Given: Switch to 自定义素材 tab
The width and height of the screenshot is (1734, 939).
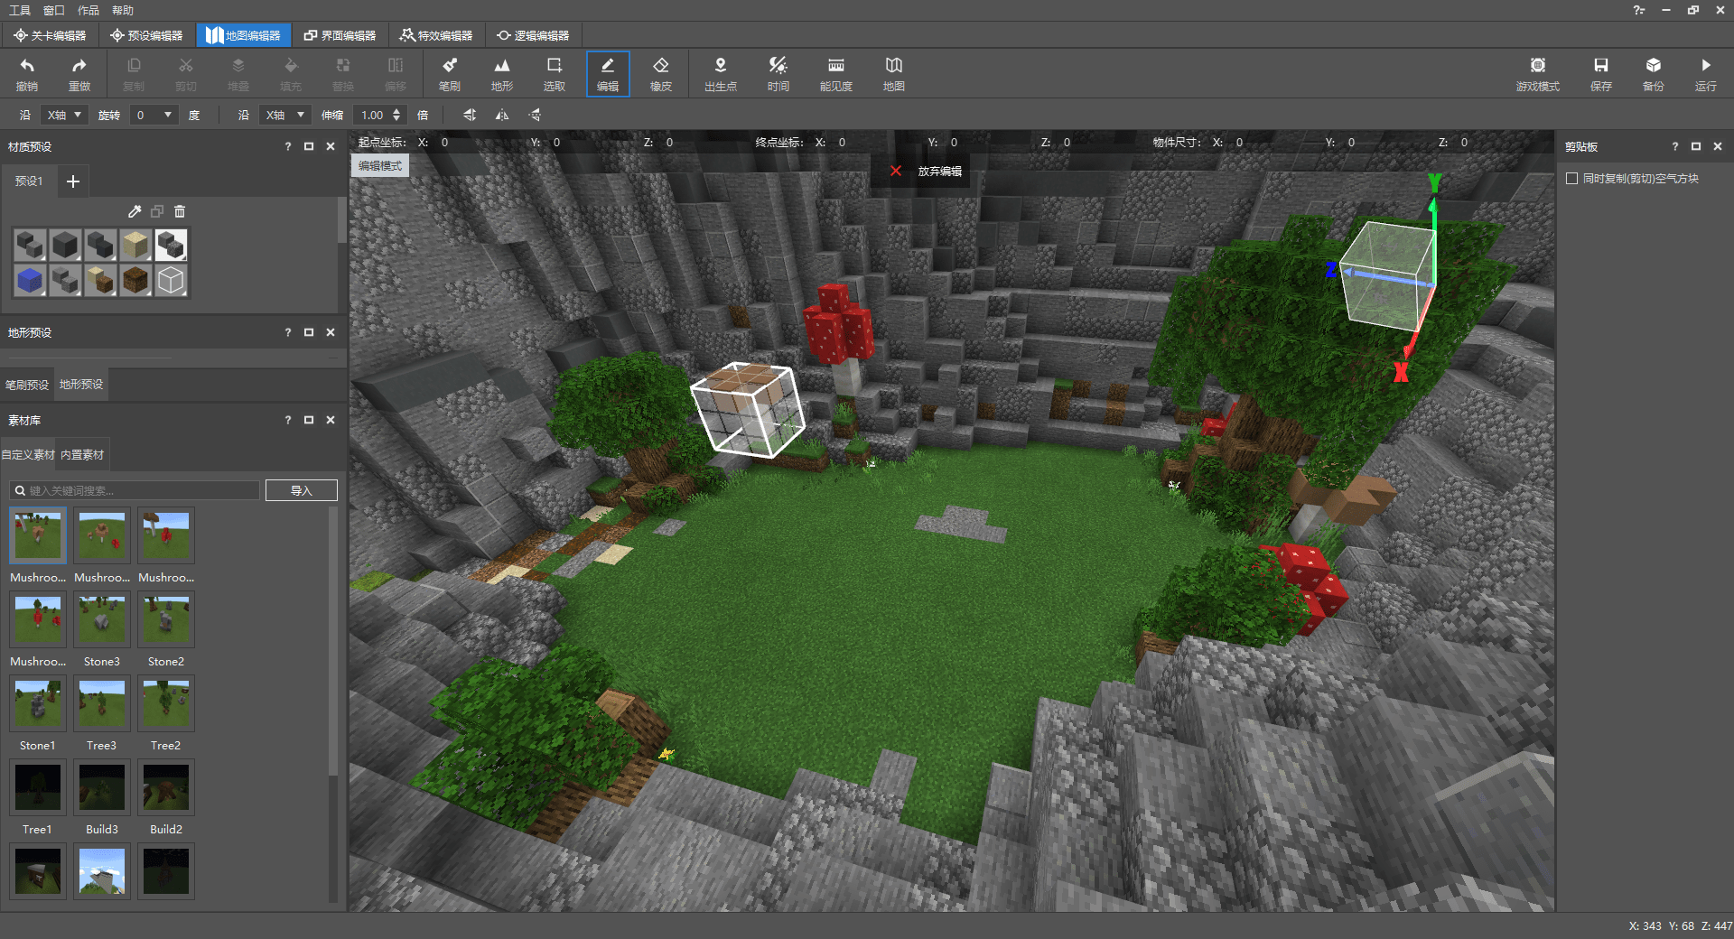Looking at the screenshot, I should (x=28, y=455).
